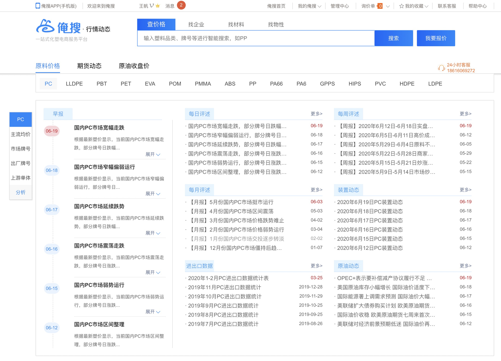Expand the 06-19 morning report entry
The image size is (501, 361).
pyautogui.click(x=153, y=154)
